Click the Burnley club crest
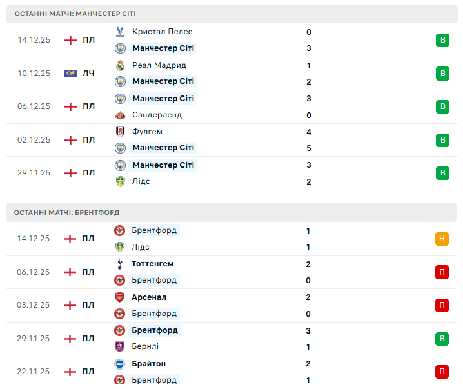This screenshot has width=463, height=389. [x=119, y=346]
